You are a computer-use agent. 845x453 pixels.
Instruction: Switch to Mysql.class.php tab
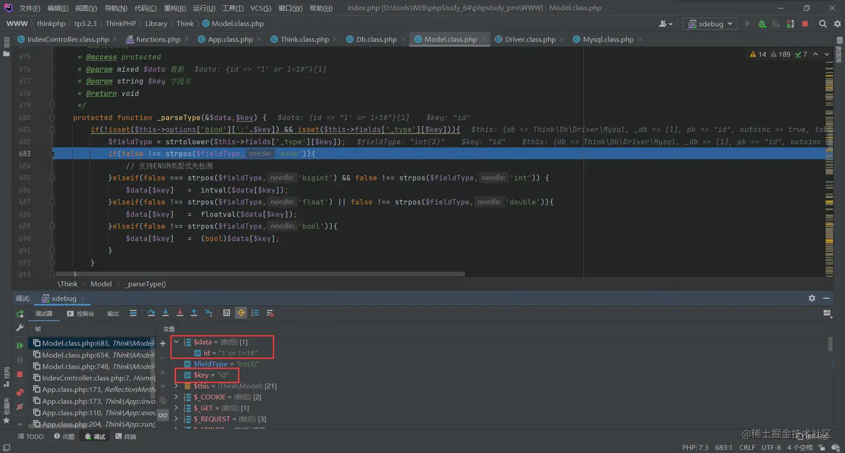pyautogui.click(x=608, y=40)
